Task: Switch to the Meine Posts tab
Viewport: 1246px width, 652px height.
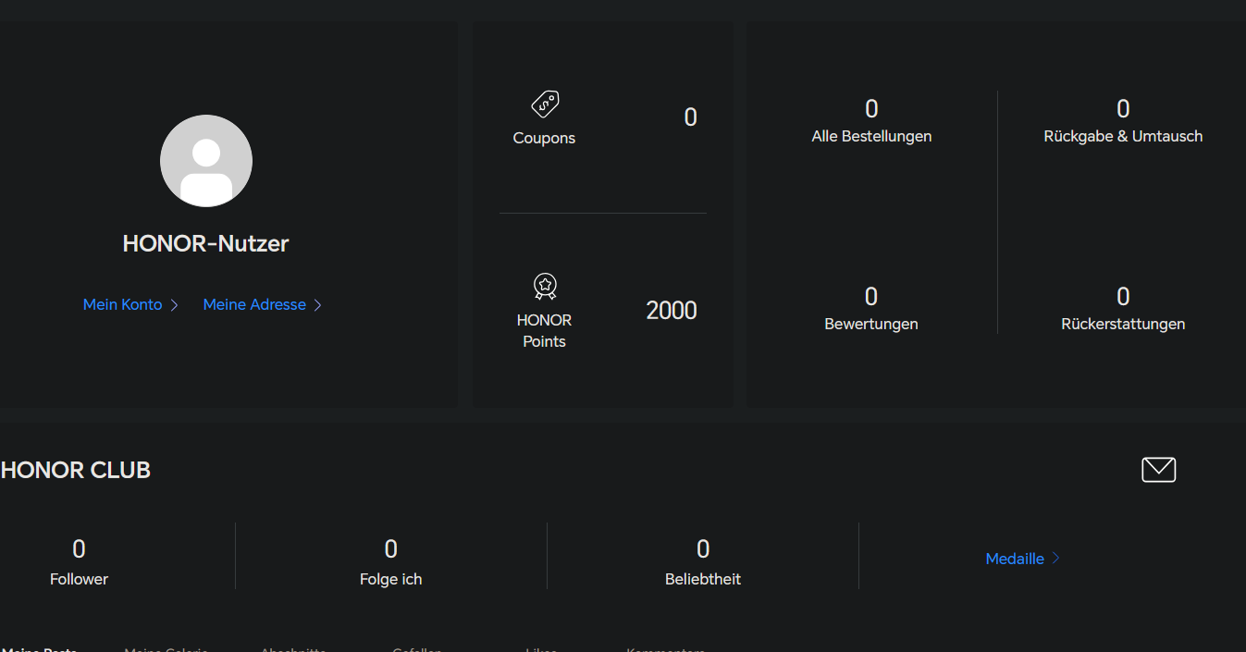Action: 39,649
